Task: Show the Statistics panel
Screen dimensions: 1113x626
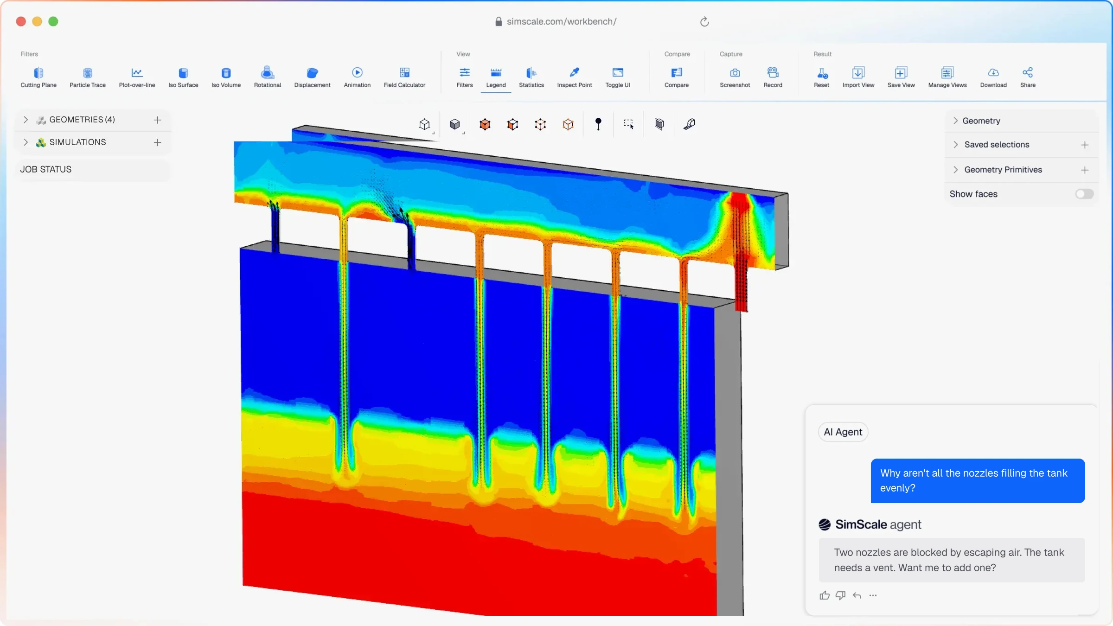Action: [531, 77]
